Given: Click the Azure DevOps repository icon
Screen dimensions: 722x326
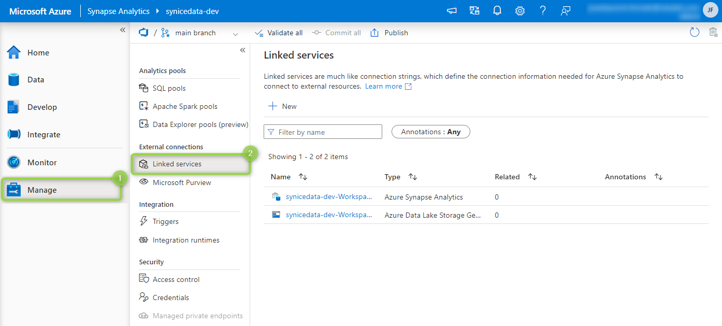Looking at the screenshot, I should coord(143,33).
